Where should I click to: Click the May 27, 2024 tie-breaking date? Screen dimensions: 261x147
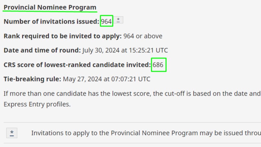(x=82, y=79)
